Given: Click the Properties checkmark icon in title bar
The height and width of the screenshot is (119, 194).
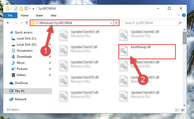Looking at the screenshot, I should click(x=16, y=9).
